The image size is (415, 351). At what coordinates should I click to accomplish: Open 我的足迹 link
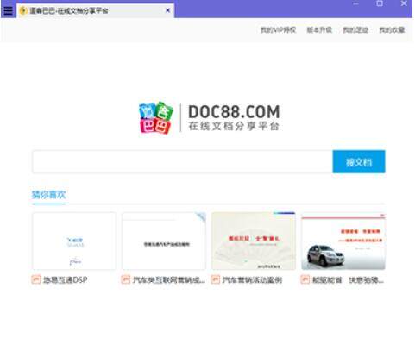coord(355,29)
